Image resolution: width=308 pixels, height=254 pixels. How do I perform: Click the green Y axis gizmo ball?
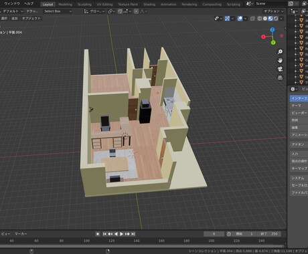coord(273,42)
